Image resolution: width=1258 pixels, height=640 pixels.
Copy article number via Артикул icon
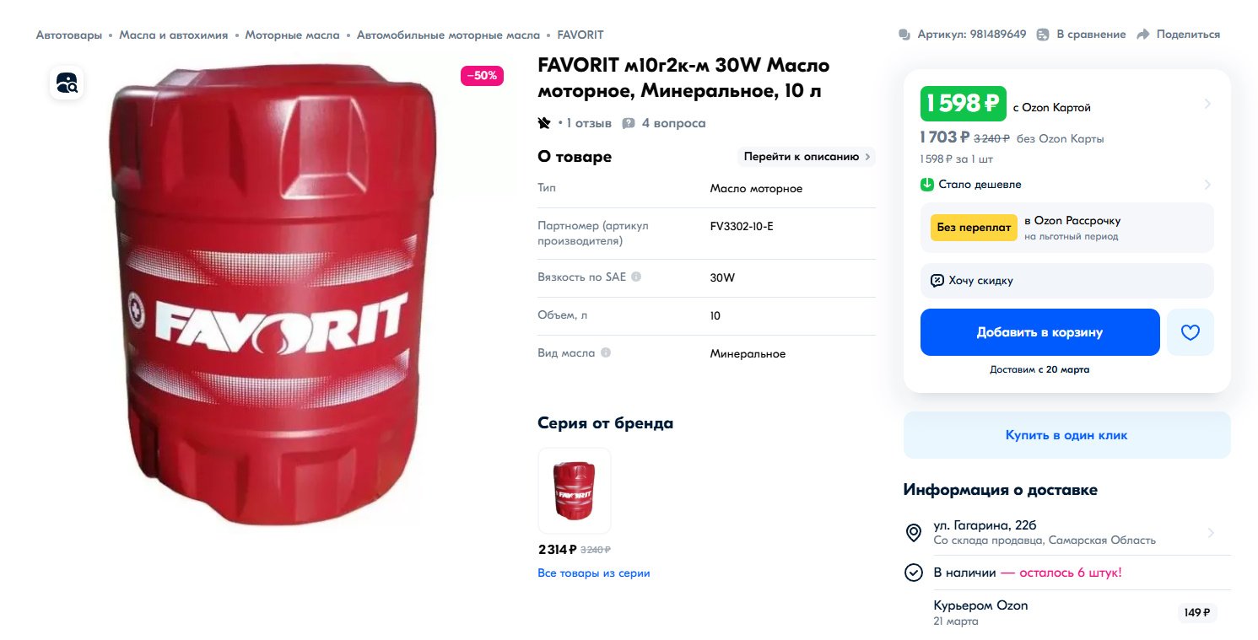point(904,35)
